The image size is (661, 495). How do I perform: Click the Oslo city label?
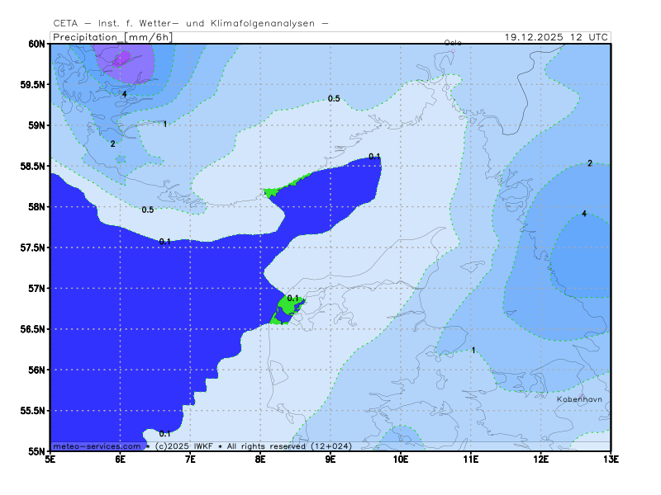[453, 42]
